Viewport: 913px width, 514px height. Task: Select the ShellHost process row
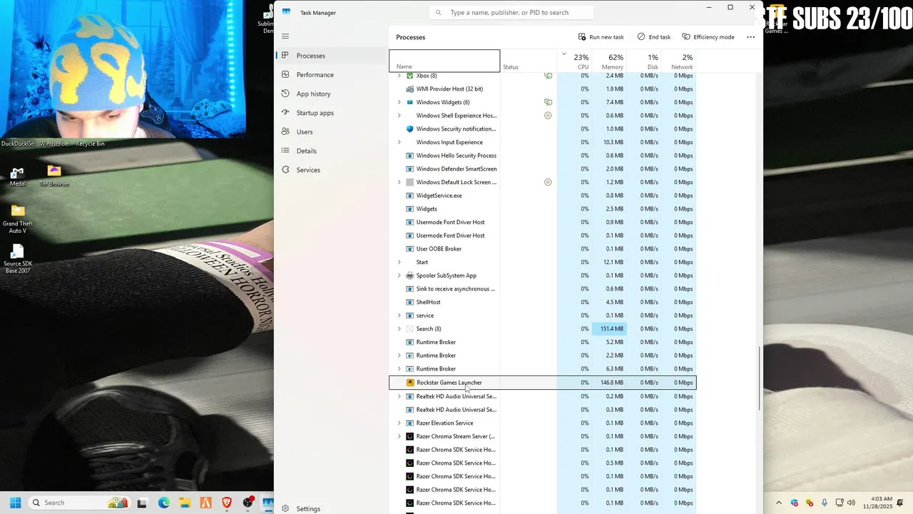[x=542, y=302]
